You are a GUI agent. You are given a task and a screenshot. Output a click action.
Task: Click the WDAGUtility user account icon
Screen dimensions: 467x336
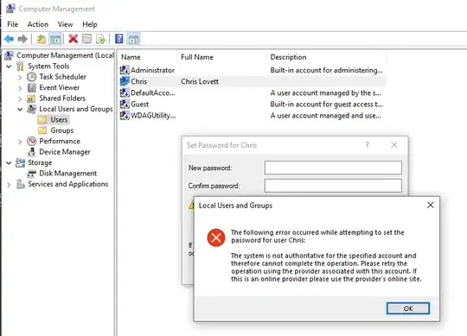point(125,116)
